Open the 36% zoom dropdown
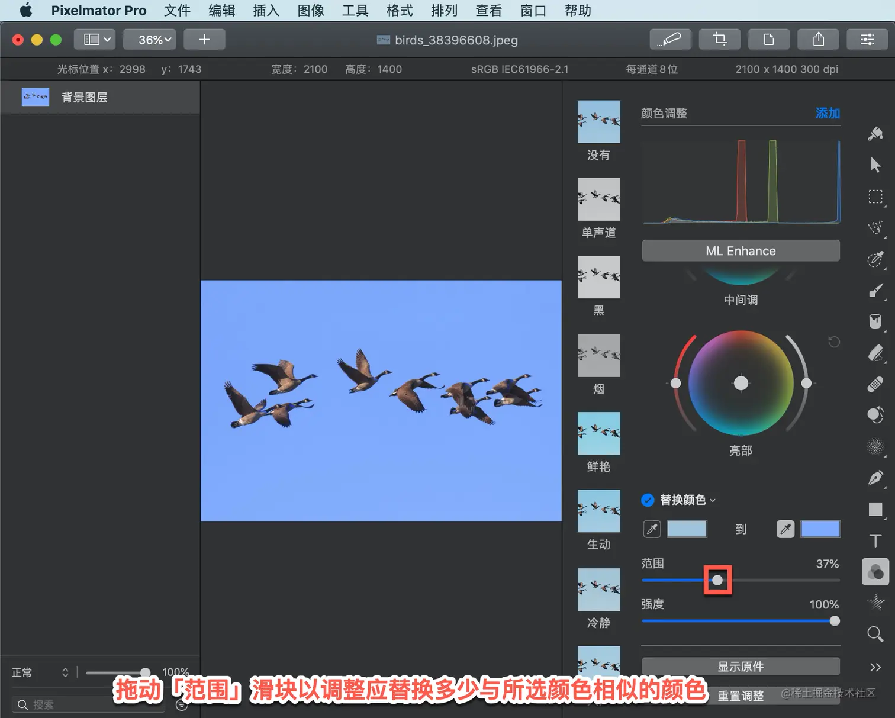 150,40
